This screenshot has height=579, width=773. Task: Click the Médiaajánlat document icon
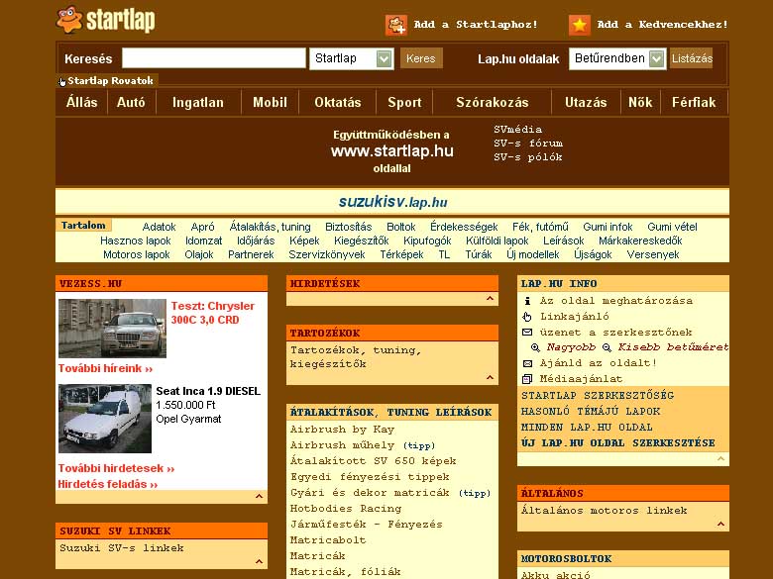527,378
